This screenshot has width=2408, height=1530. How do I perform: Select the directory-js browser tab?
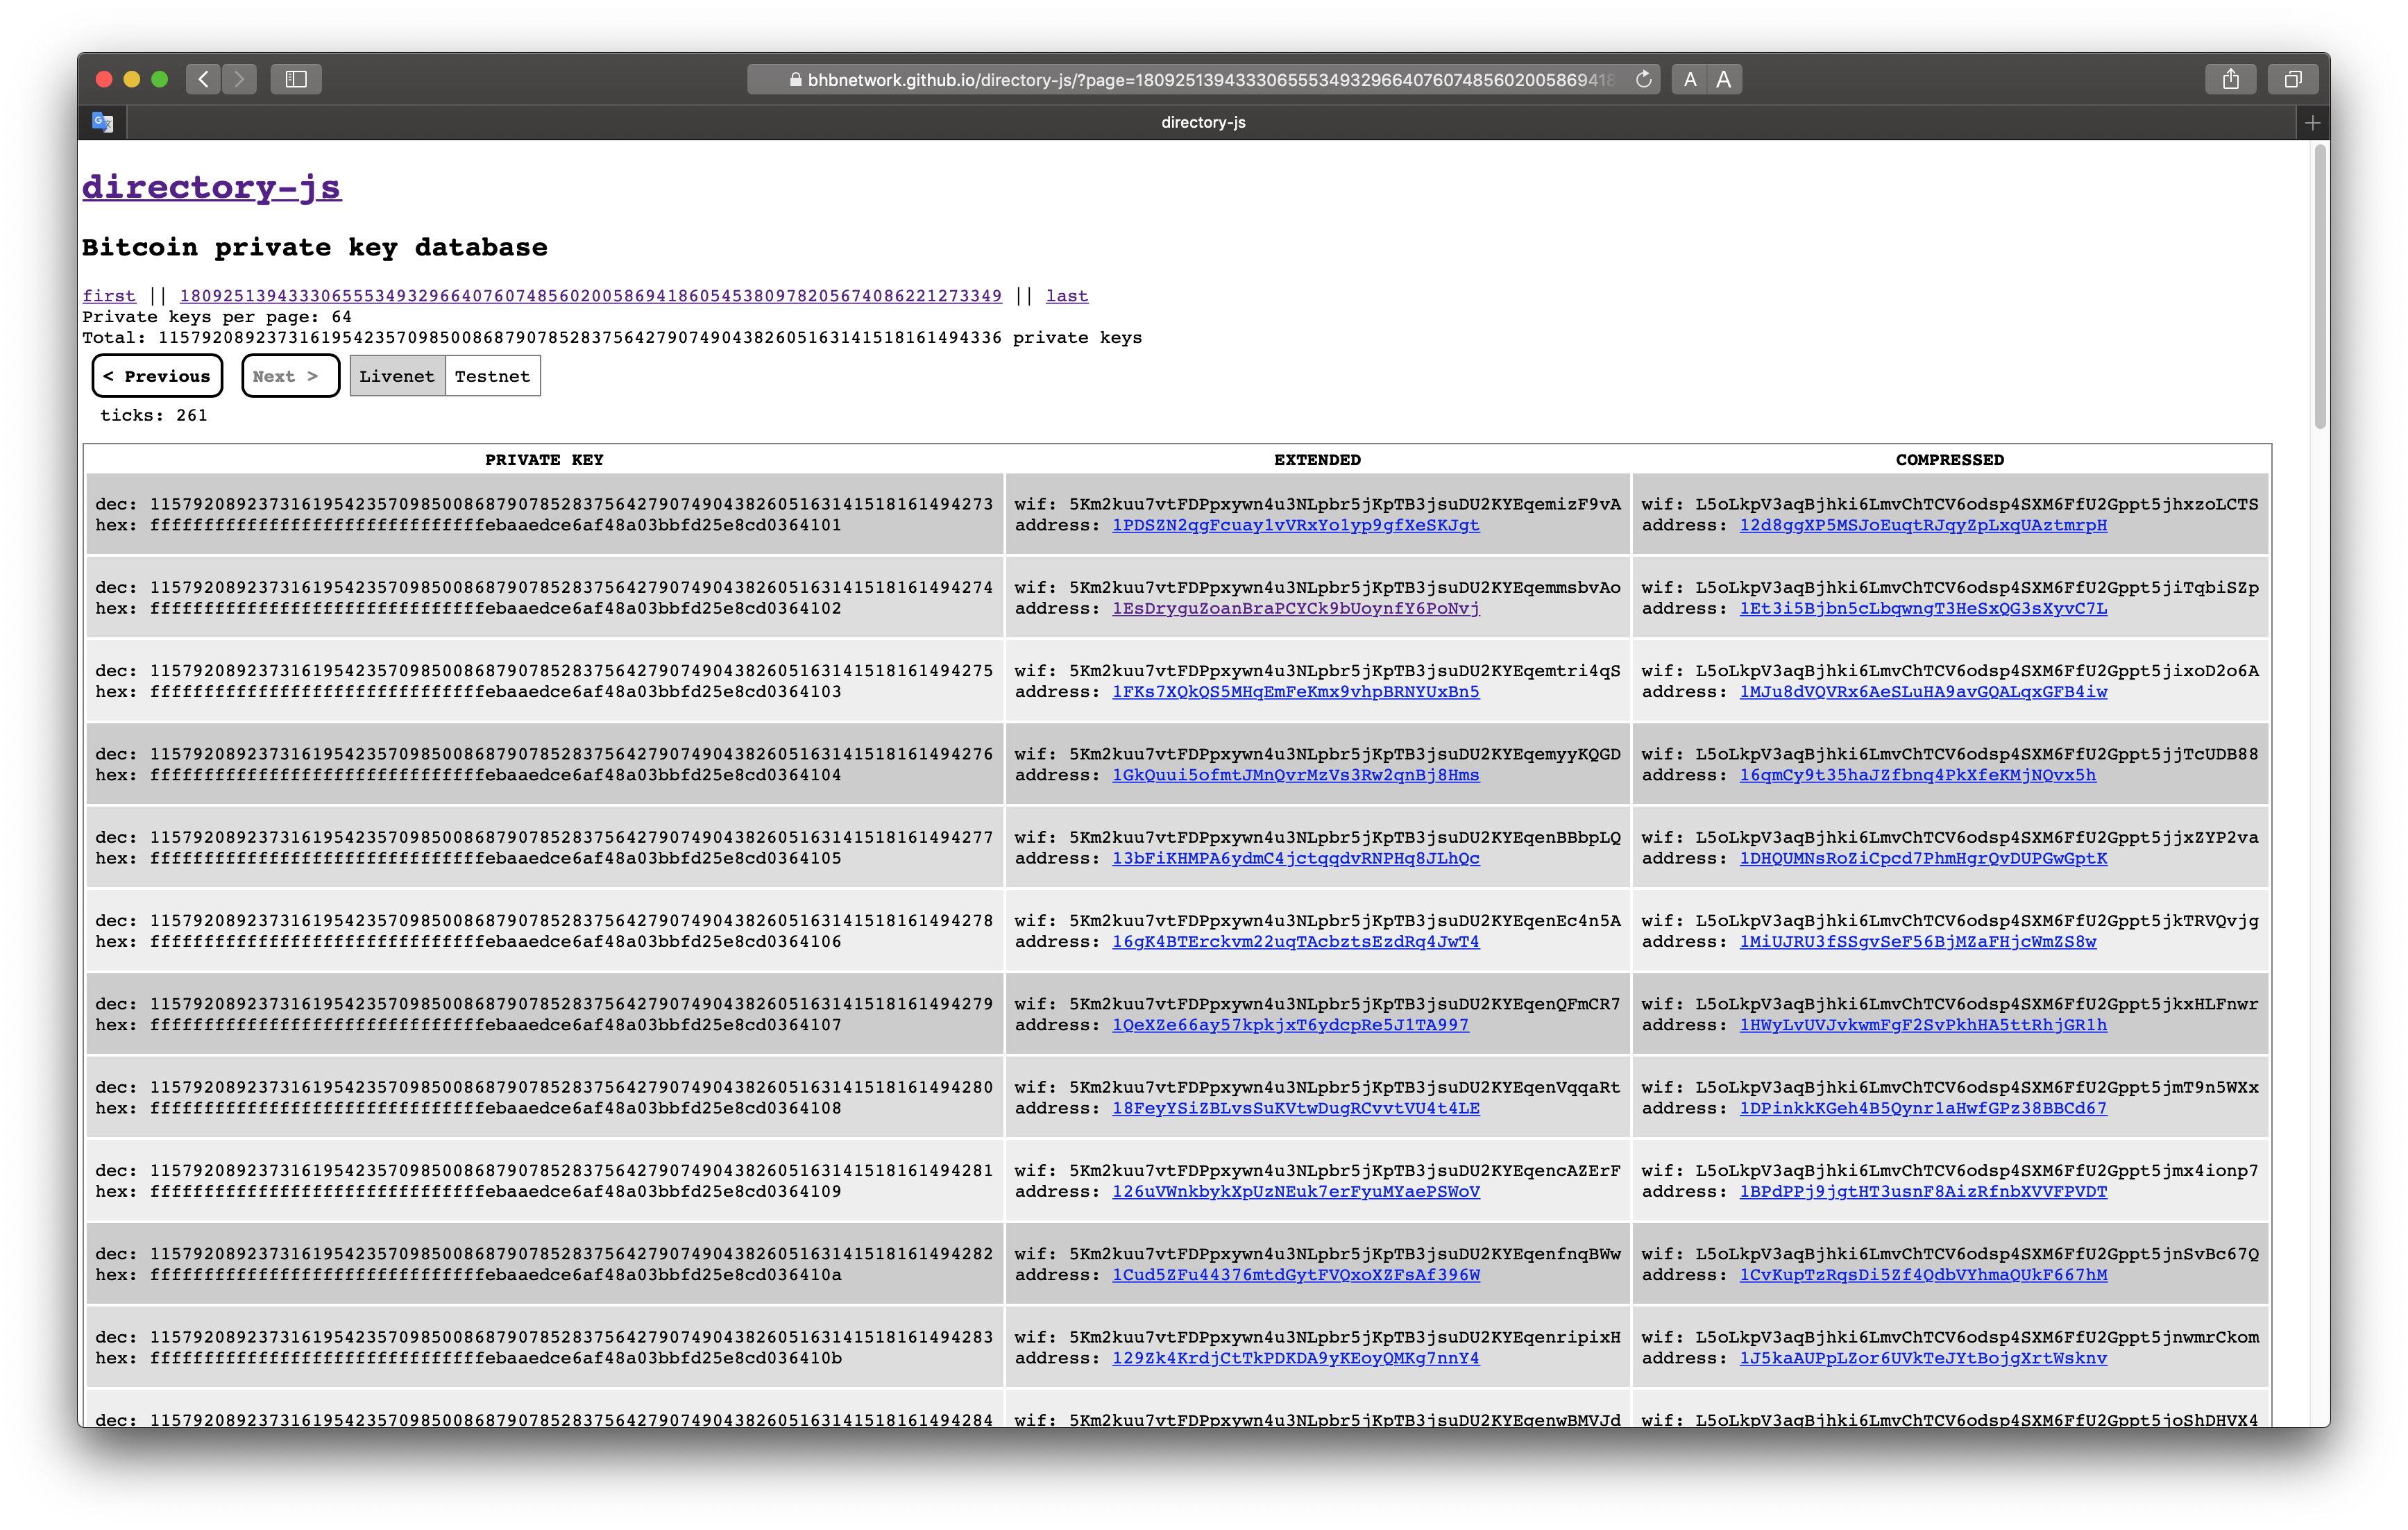coord(1203,122)
